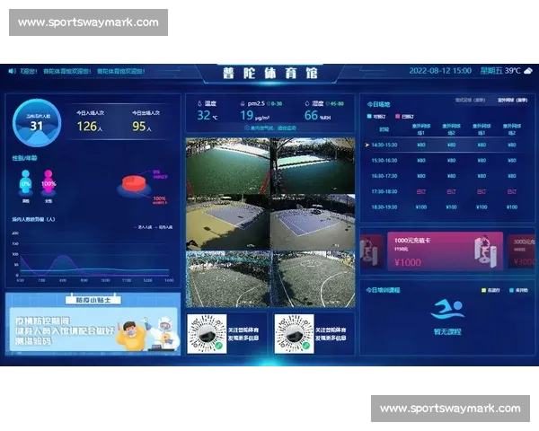Click the 普陀体育馆 title header
Image resolution: width=539 pixels, height=431 pixels.
(x=269, y=74)
